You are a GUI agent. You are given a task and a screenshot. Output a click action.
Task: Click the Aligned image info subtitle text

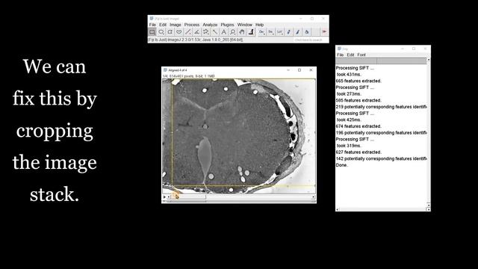click(189, 76)
